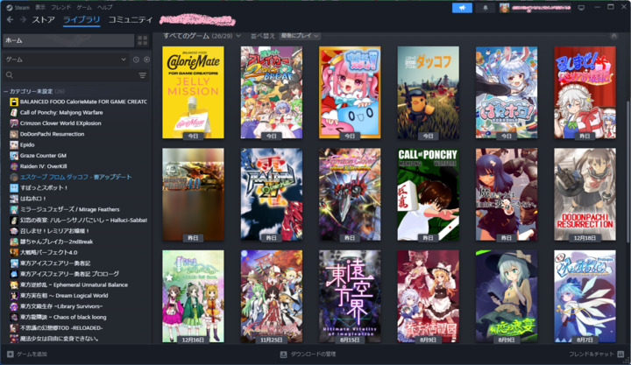Viewport: 631px width, 365px height.
Task: Select 召しませ！レミリアお嬢様！ in list
Action: tap(49, 231)
